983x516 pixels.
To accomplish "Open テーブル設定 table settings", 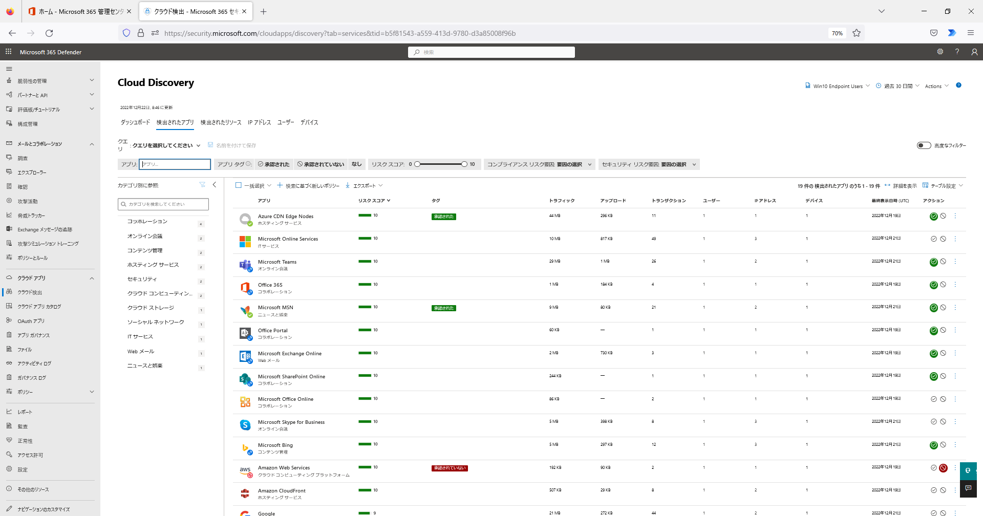I will click(943, 186).
